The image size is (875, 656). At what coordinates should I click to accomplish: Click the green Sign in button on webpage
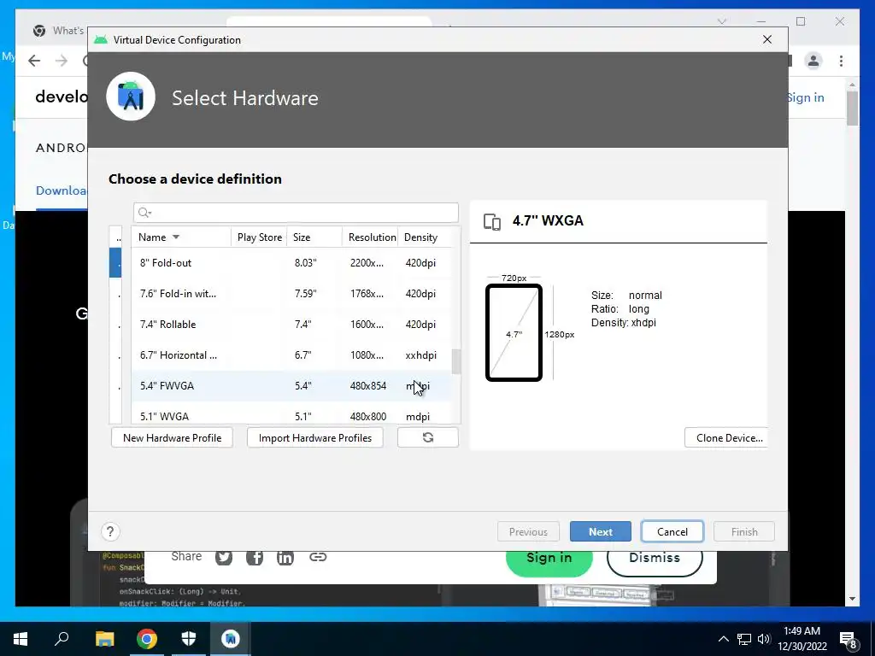(549, 560)
